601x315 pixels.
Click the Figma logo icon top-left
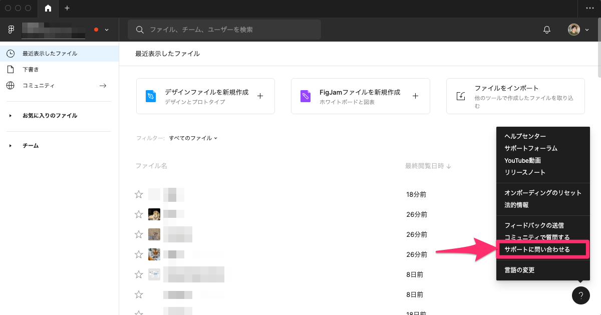pyautogui.click(x=11, y=29)
